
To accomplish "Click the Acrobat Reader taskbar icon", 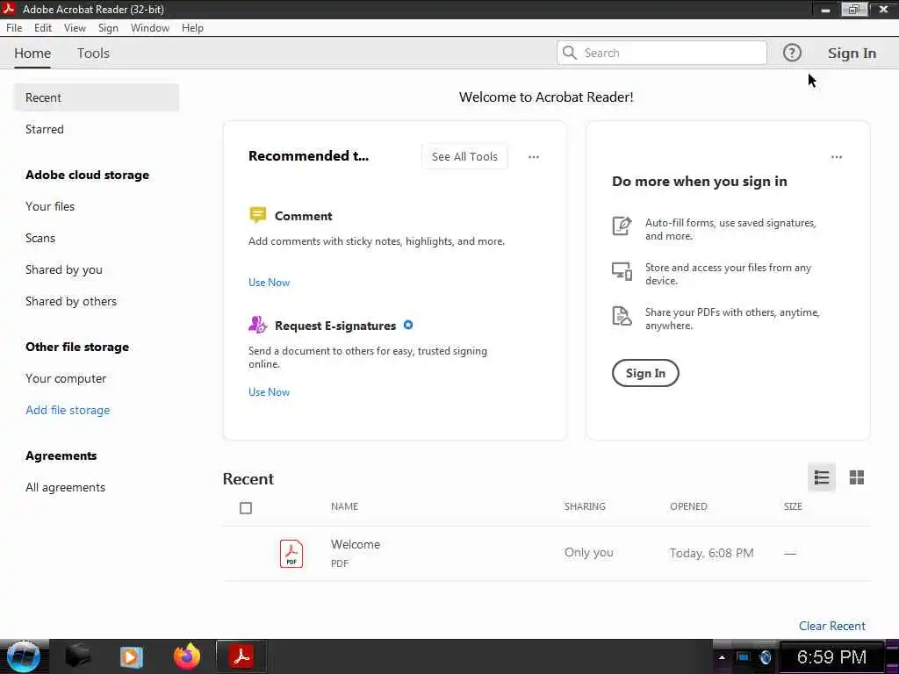I will (x=241, y=656).
